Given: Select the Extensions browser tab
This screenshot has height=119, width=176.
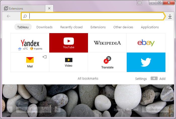Looking at the screenshot, I should pyautogui.click(x=24, y=8).
